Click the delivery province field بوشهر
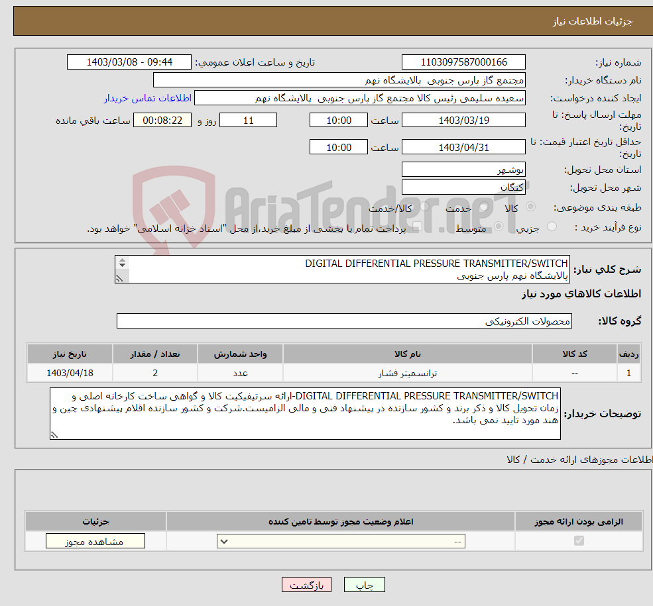The height and width of the screenshot is (606, 653). click(x=463, y=170)
